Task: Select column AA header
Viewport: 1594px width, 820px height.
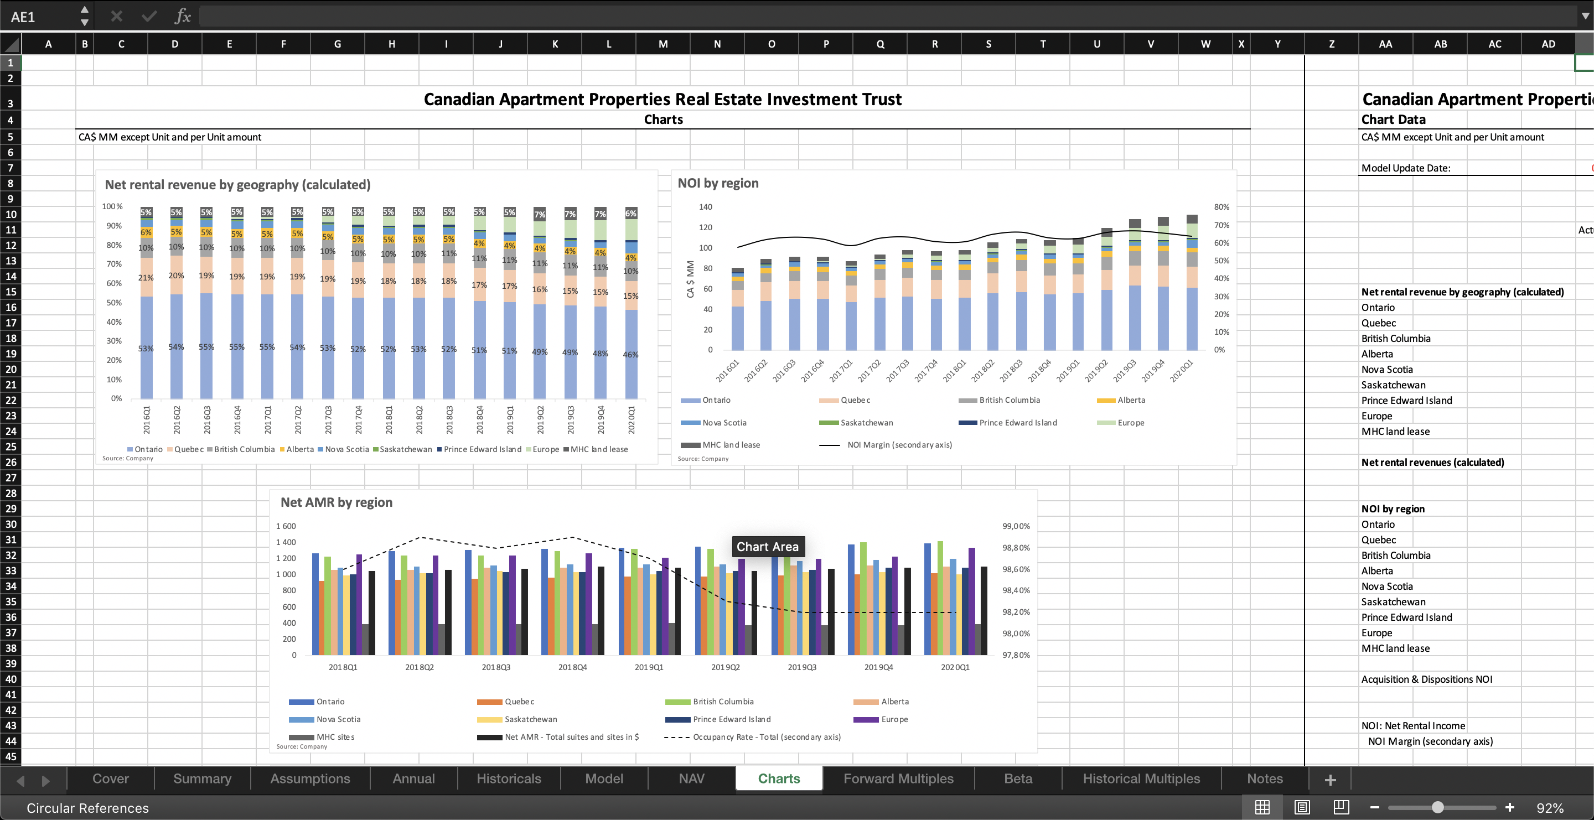Action: [x=1385, y=44]
